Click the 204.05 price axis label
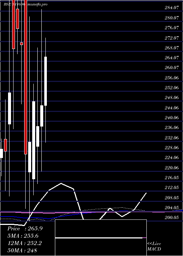Image resolution: width=183 pixels, height=256 pixels. 172,208
